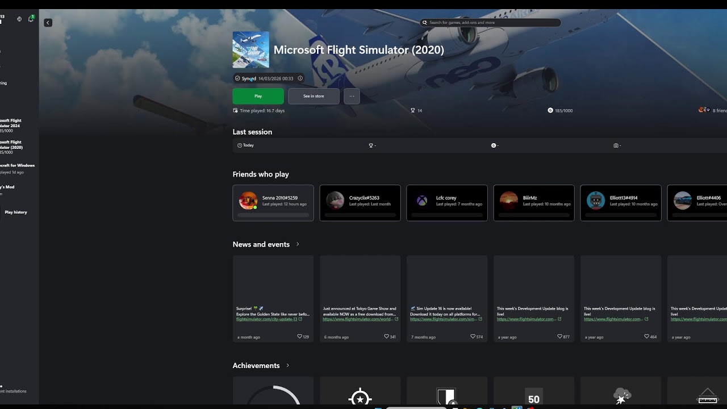Open Lcfc corey Xbox avatar

click(x=422, y=201)
